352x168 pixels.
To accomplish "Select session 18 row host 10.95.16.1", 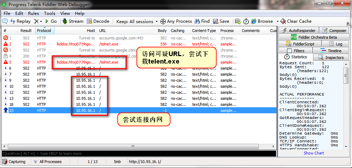I will tap(85, 104).
